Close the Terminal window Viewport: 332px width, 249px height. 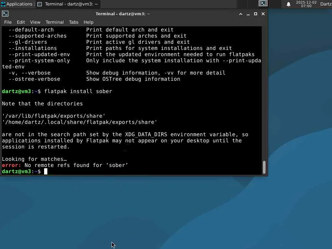click(263, 14)
